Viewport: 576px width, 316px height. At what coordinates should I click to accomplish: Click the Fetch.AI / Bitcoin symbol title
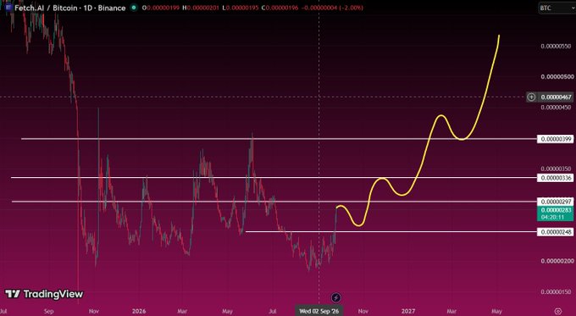point(69,8)
